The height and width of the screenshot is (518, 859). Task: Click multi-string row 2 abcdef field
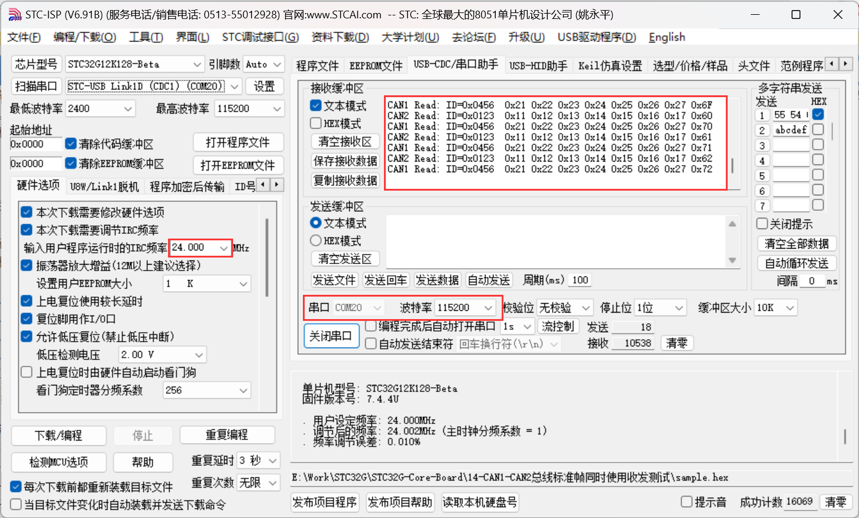click(791, 130)
